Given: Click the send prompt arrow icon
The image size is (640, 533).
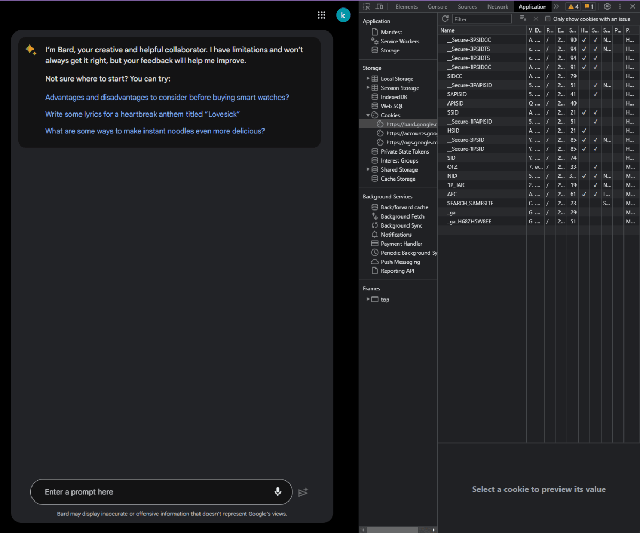Looking at the screenshot, I should (303, 492).
